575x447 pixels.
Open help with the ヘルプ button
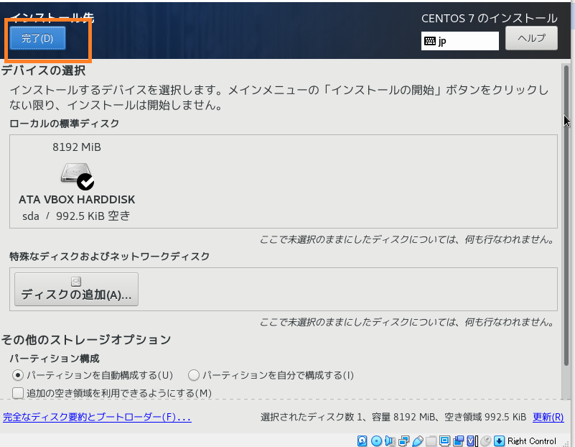point(531,38)
